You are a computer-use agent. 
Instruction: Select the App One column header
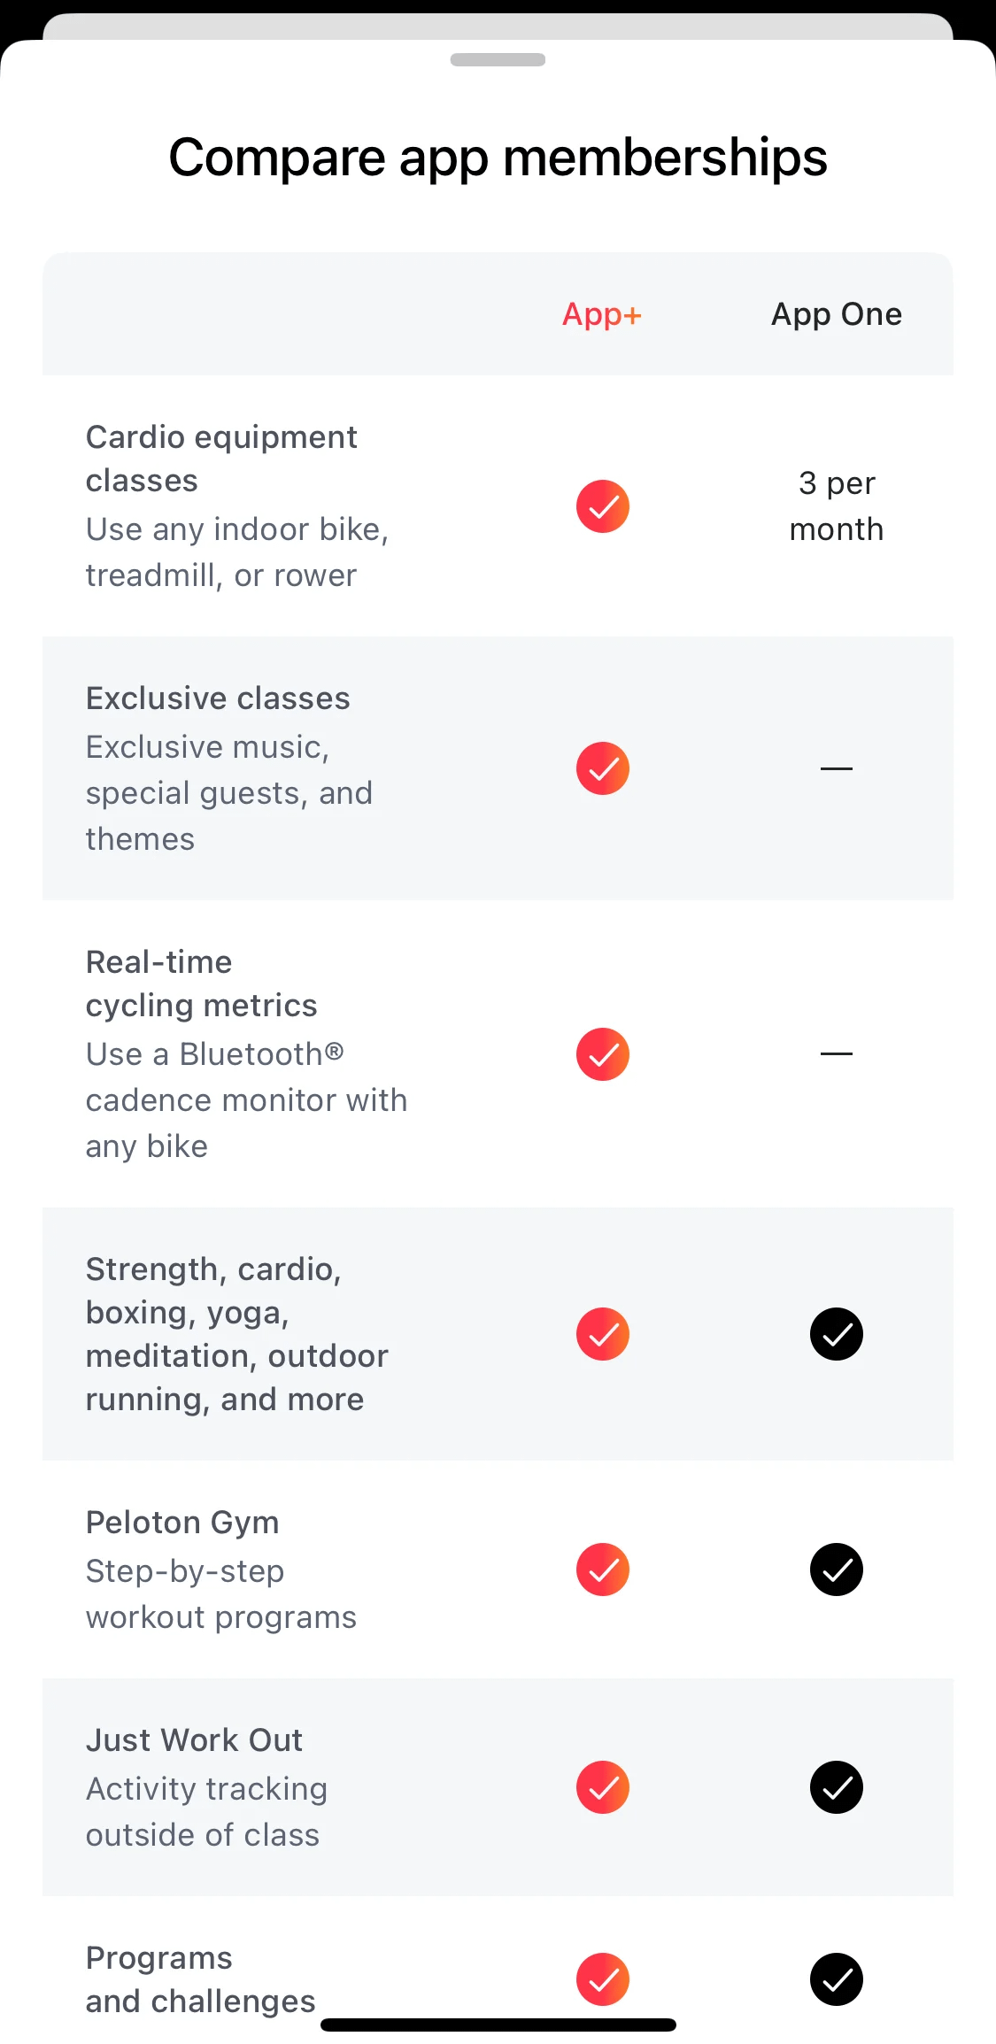837,314
